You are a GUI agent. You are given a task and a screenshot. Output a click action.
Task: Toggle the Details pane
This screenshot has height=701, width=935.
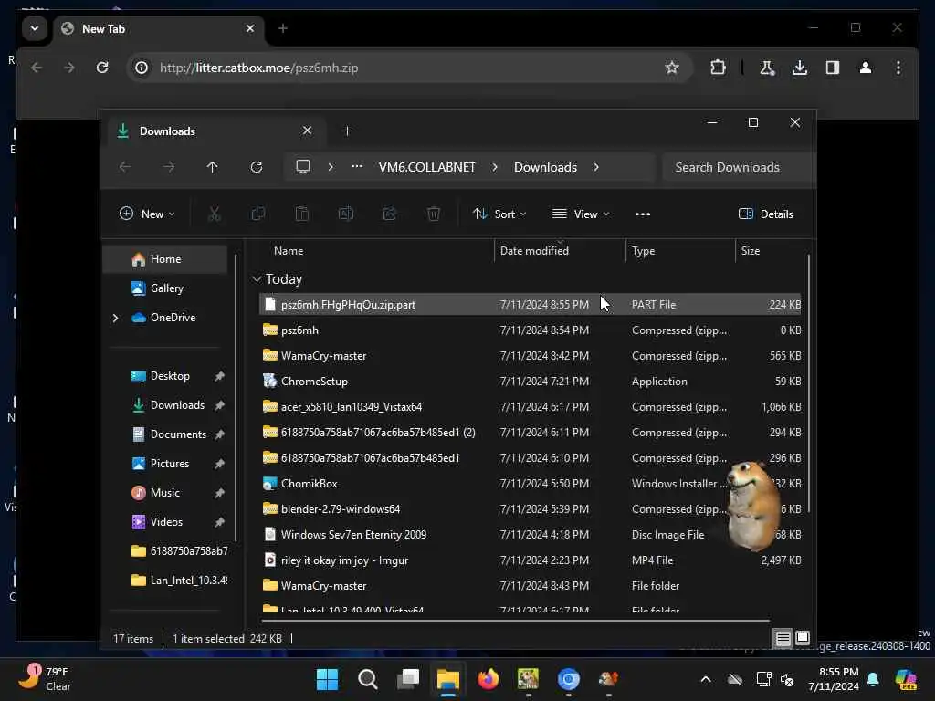[x=766, y=214]
